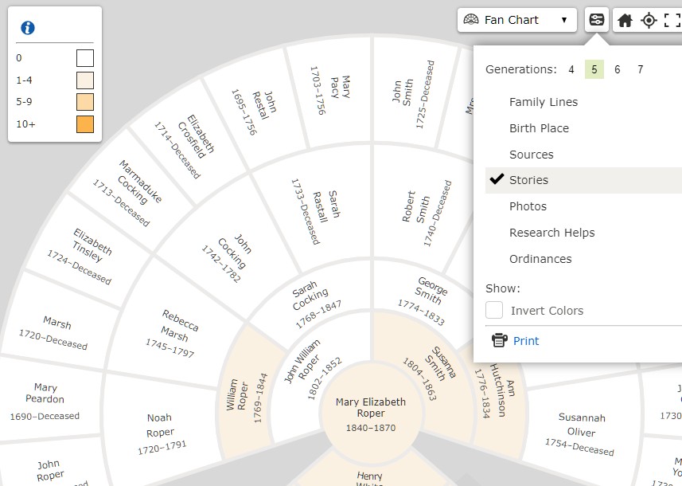Screen dimensions: 682x486
Task: Click William Roper 1769-1844 segment
Action: [246, 394]
